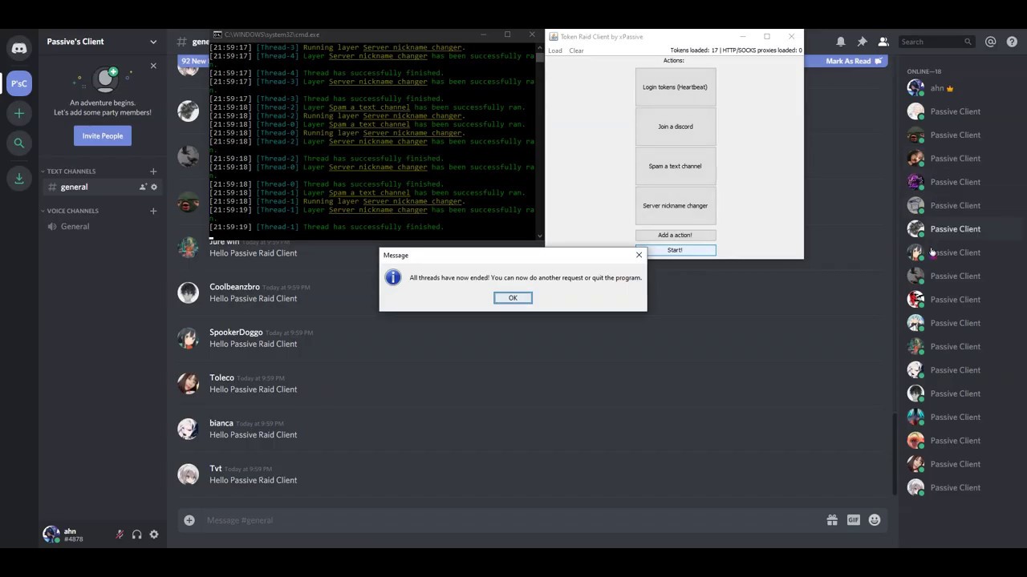Screen dimensions: 1027x577
Task: Create a new text channel
Action: [x=153, y=171]
